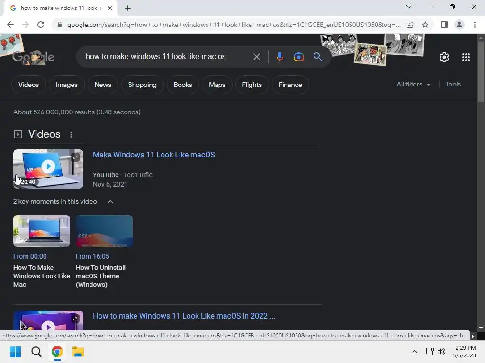This screenshot has width=485, height=363.
Task: Switch to the Shopping filter
Action: tap(142, 85)
